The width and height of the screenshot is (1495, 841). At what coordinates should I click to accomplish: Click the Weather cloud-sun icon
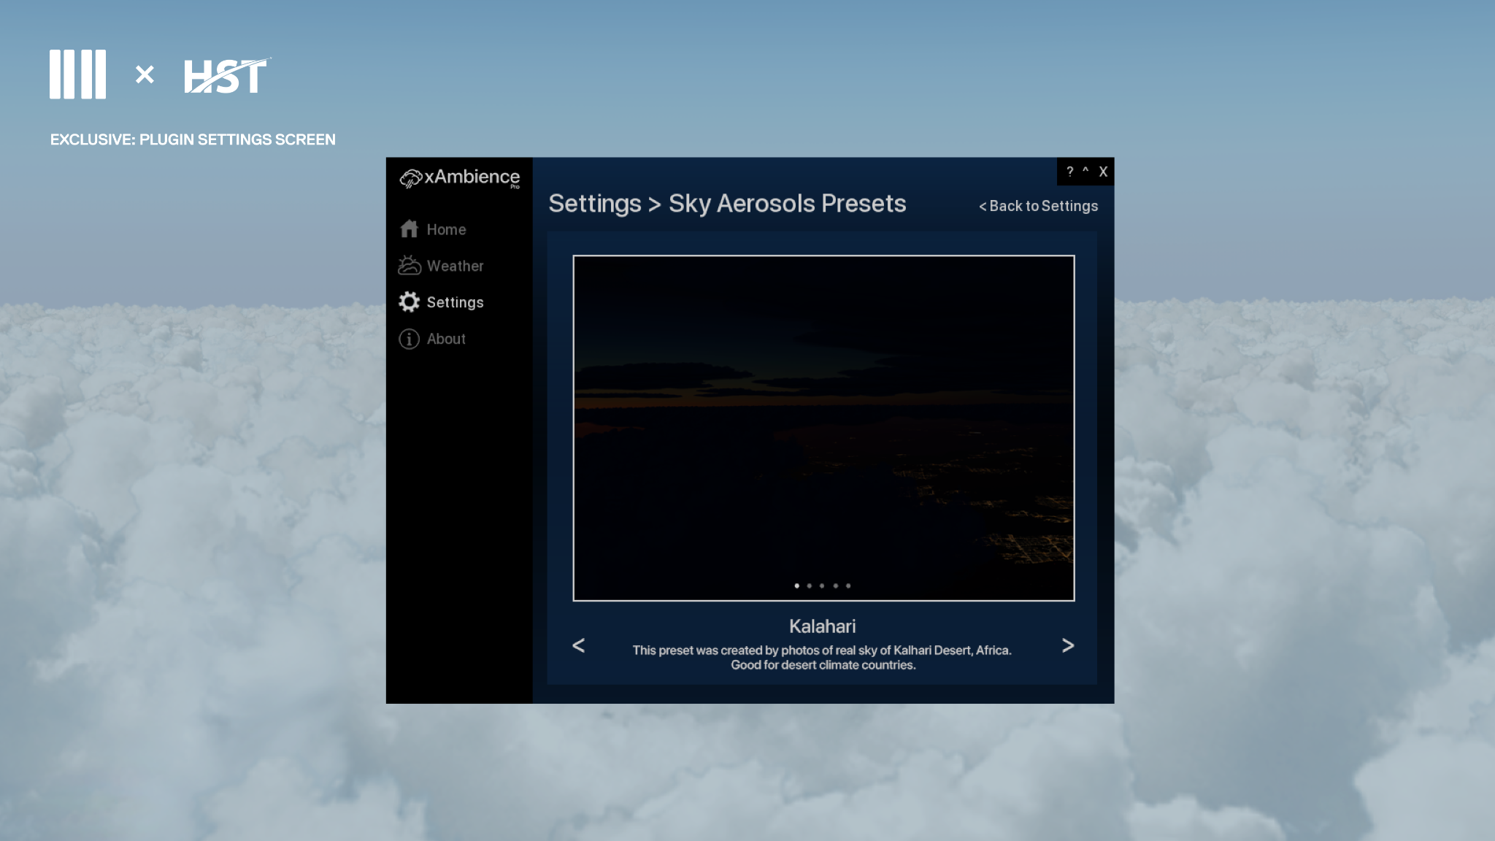[x=409, y=266]
